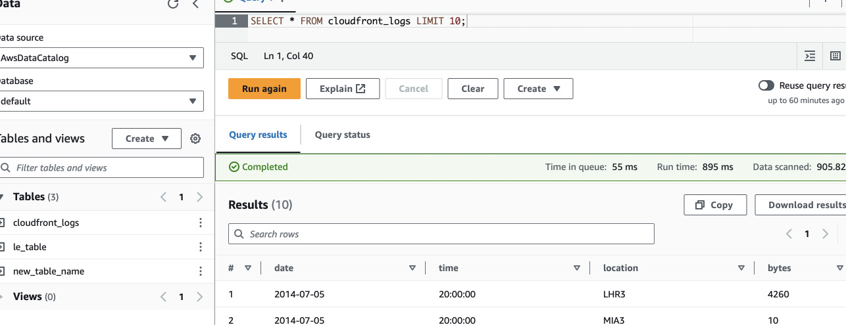
Task: Collapse the Data panel with left chevron
Action: click(x=195, y=4)
